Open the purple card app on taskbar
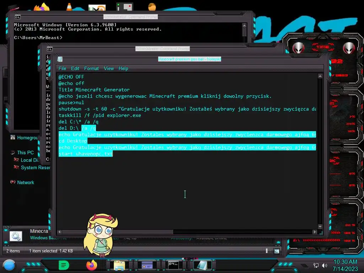 pyautogui.click(x=147, y=265)
